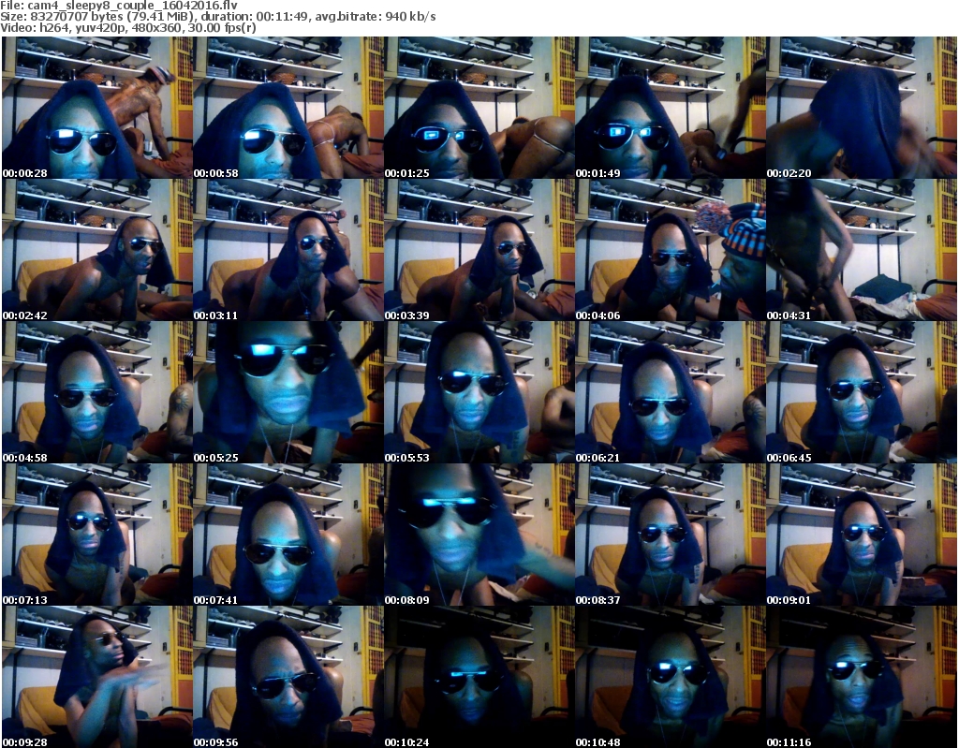Click the "avg.bitrate: 940 kb/s" text
The height and width of the screenshot is (748, 959).
tap(376, 17)
